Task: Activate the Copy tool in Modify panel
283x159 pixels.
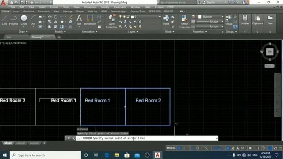Action: [50, 22]
